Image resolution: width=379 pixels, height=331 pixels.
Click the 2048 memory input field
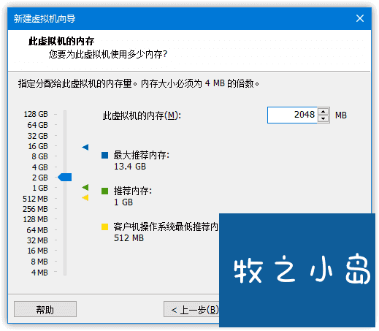pos(292,115)
